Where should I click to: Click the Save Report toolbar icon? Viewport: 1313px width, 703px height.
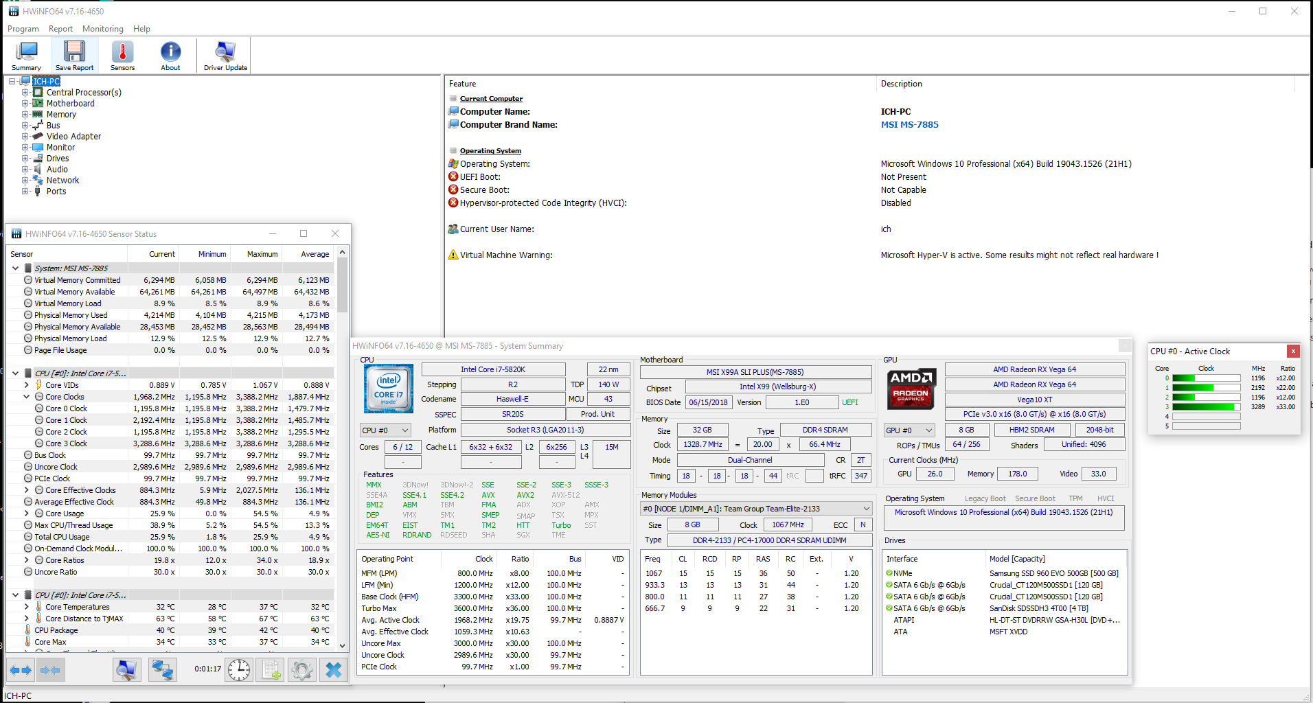pyautogui.click(x=74, y=56)
